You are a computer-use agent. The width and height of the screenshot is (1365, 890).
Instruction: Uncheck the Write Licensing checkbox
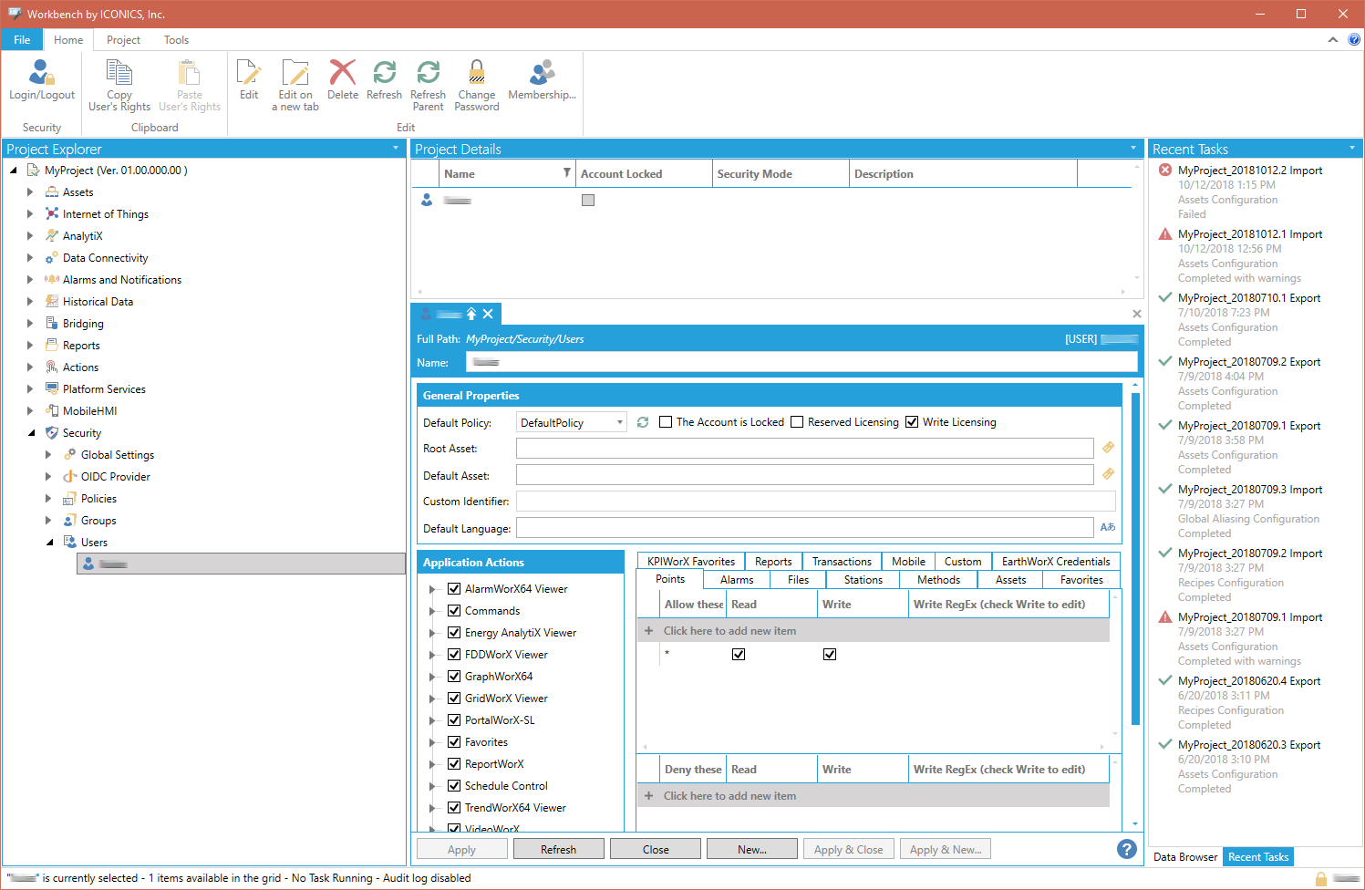coord(912,422)
